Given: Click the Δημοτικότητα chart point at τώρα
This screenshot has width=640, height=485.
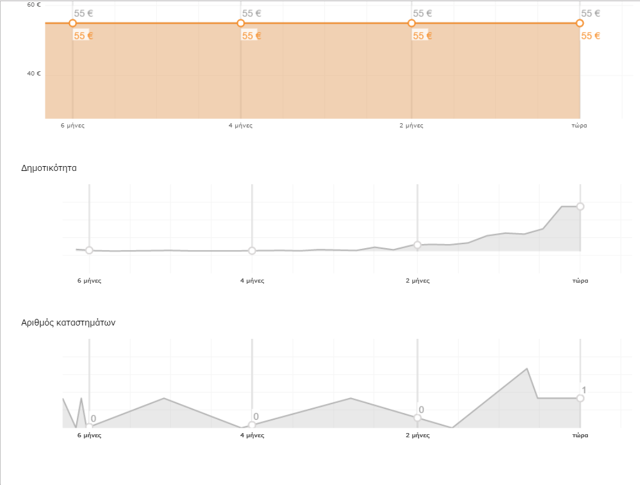Looking at the screenshot, I should [x=580, y=207].
